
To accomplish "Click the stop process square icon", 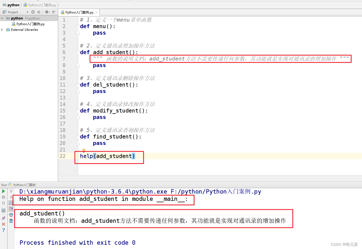I will (4, 197).
